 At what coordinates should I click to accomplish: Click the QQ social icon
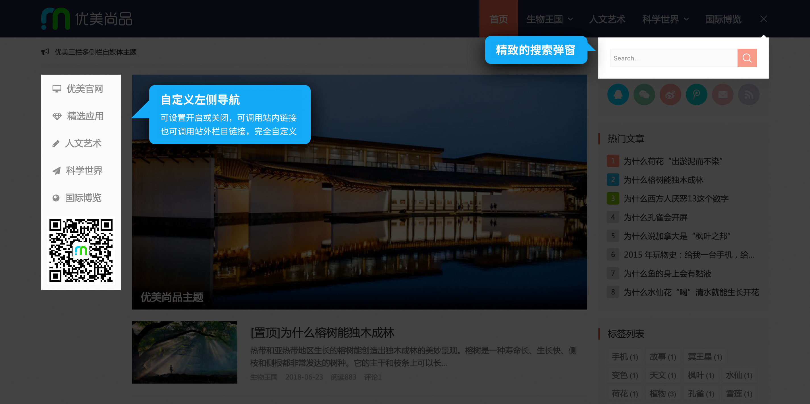(x=618, y=94)
